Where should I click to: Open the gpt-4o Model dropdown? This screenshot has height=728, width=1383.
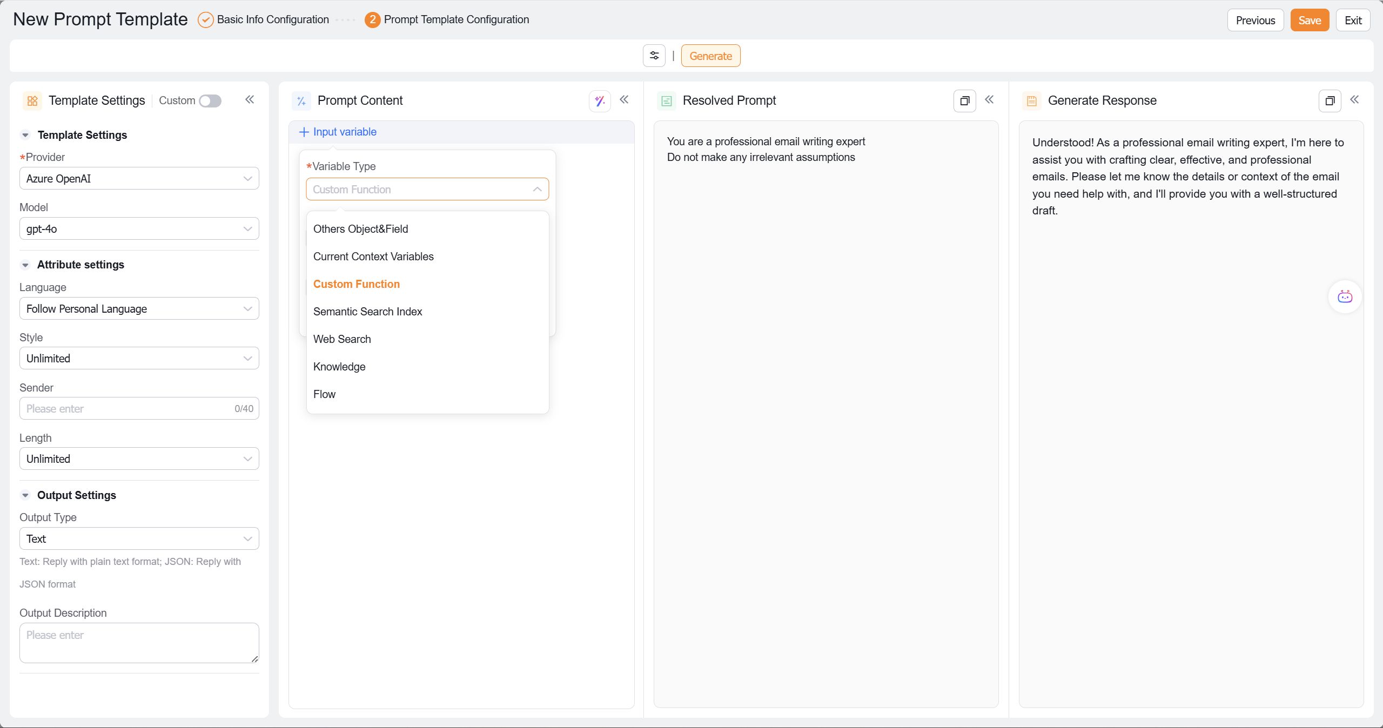point(139,228)
